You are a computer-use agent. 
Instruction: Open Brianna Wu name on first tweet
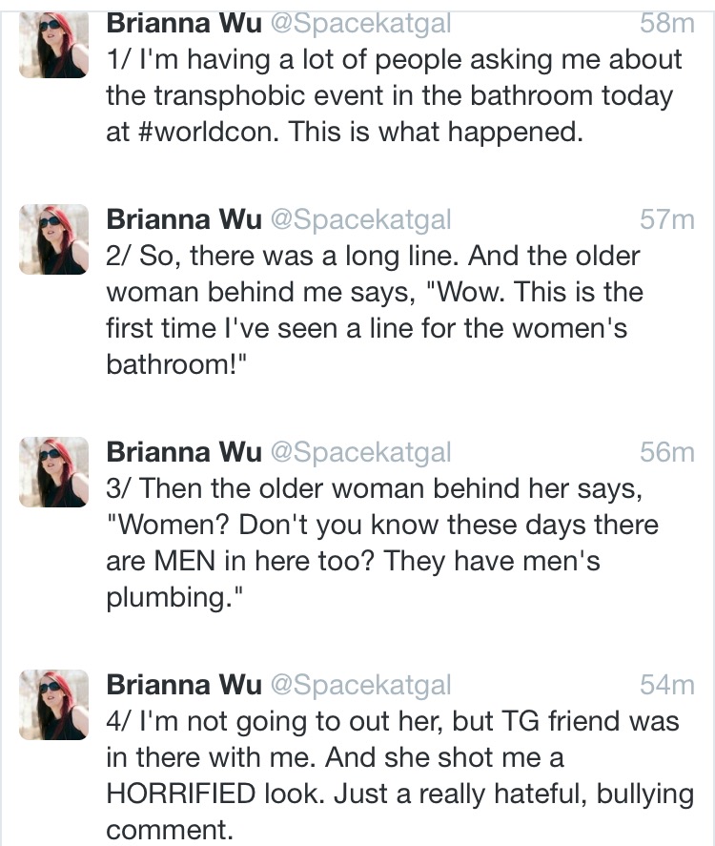click(184, 24)
